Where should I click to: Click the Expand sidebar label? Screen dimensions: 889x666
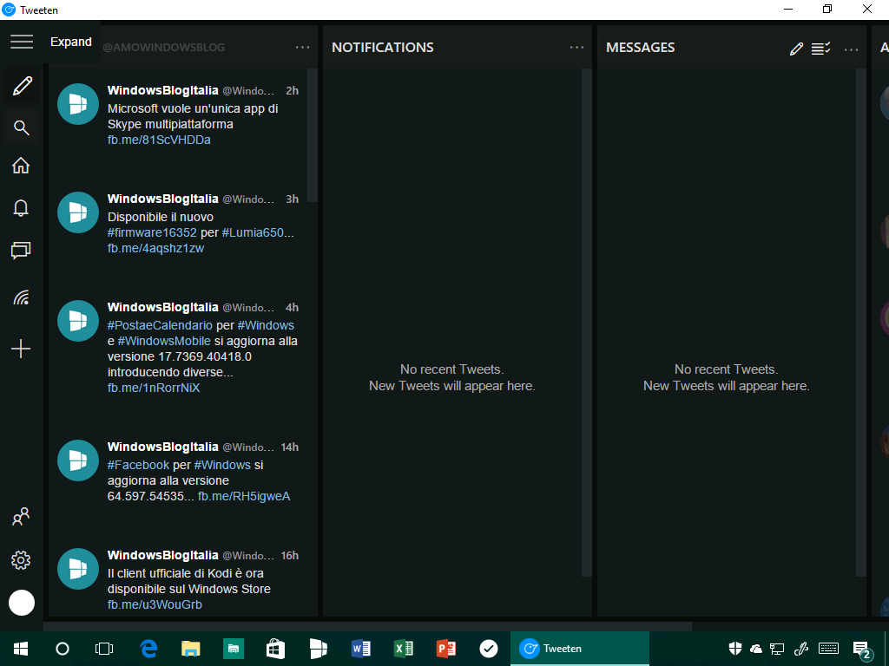(x=71, y=42)
